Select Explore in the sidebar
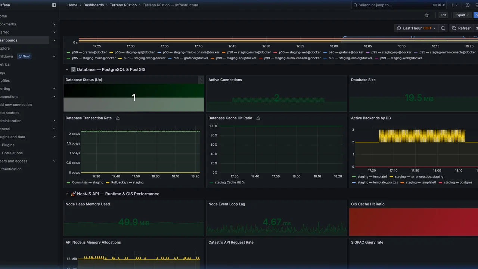Screen dimensions: 478x269 (5, 49)
